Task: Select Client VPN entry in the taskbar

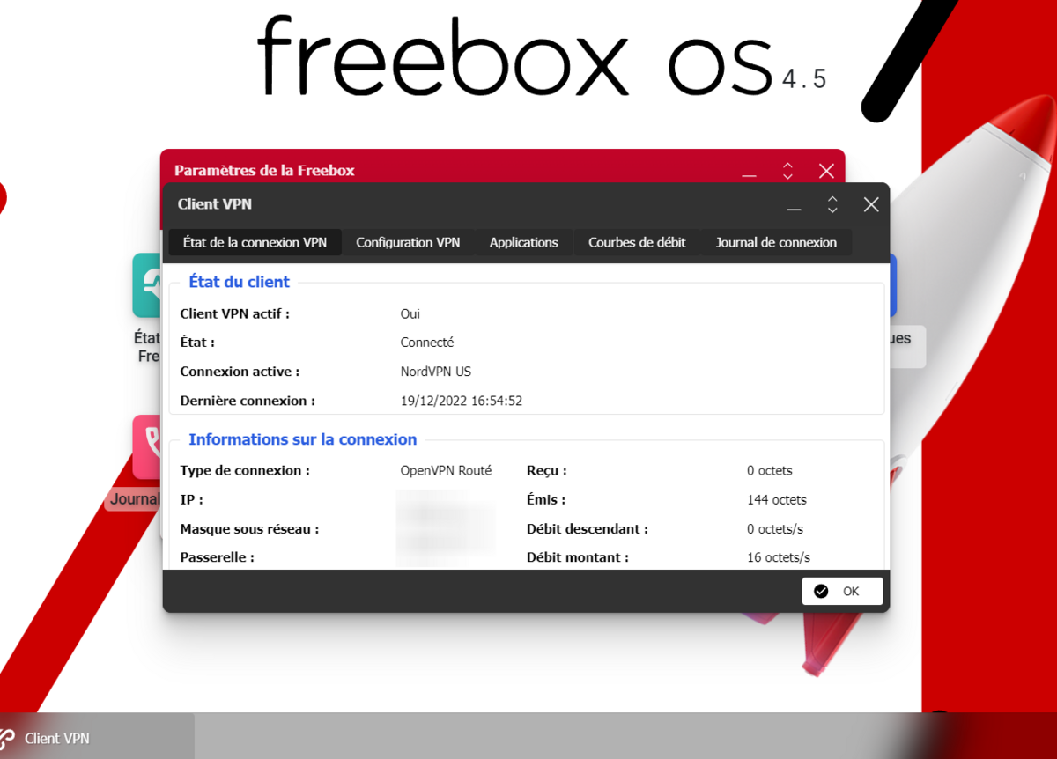Action: click(x=97, y=738)
